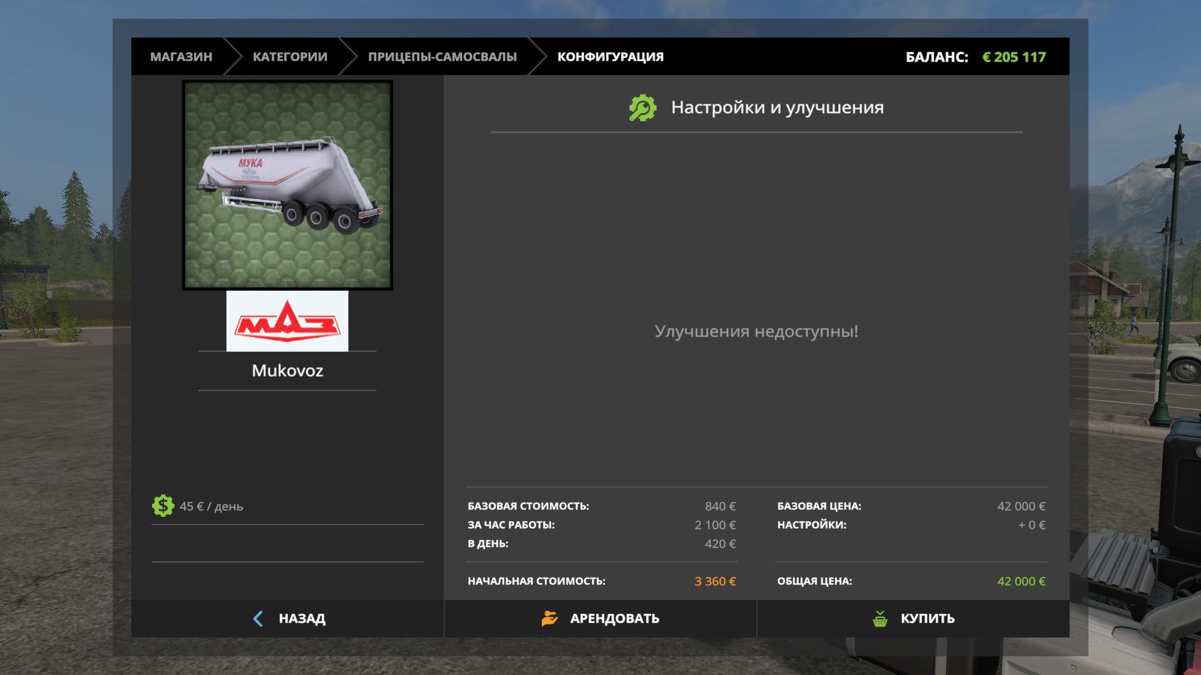This screenshot has height=675, width=1201.
Task: Click the MAZ brand logo
Action: click(x=287, y=321)
